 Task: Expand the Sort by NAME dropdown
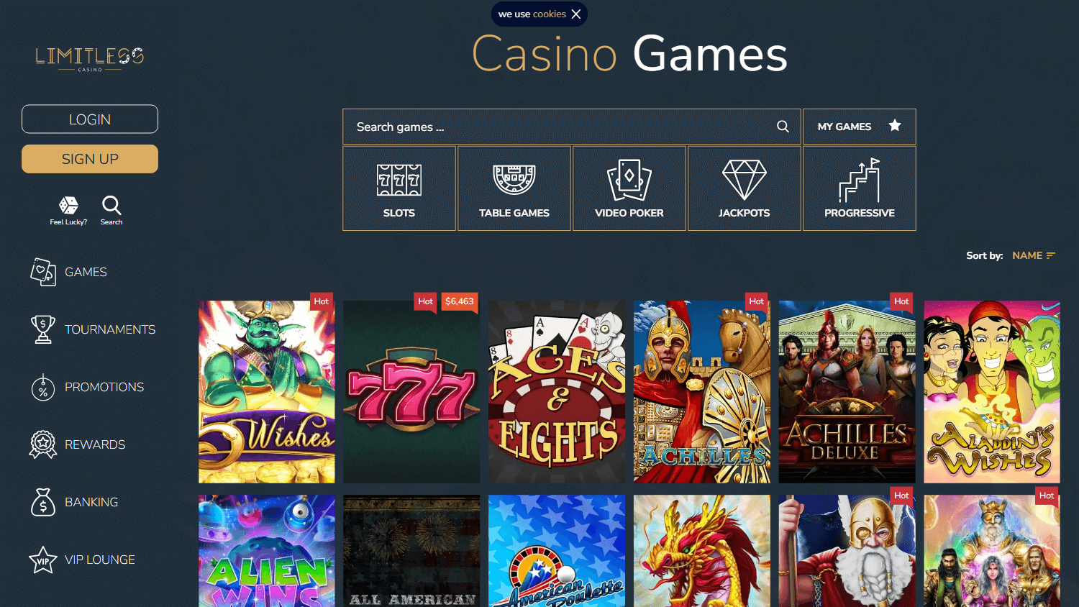[x=1034, y=255]
